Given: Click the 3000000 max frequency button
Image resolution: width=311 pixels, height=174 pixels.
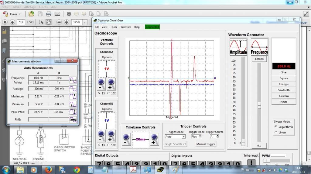Looking at the screenshot, I should pos(259,59).
